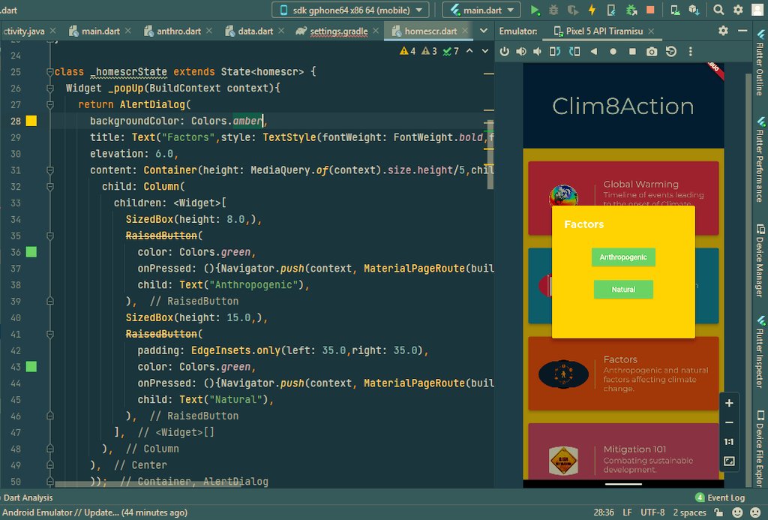
Task: Collapse _popUp method fold marker line 26
Action: tap(50, 89)
